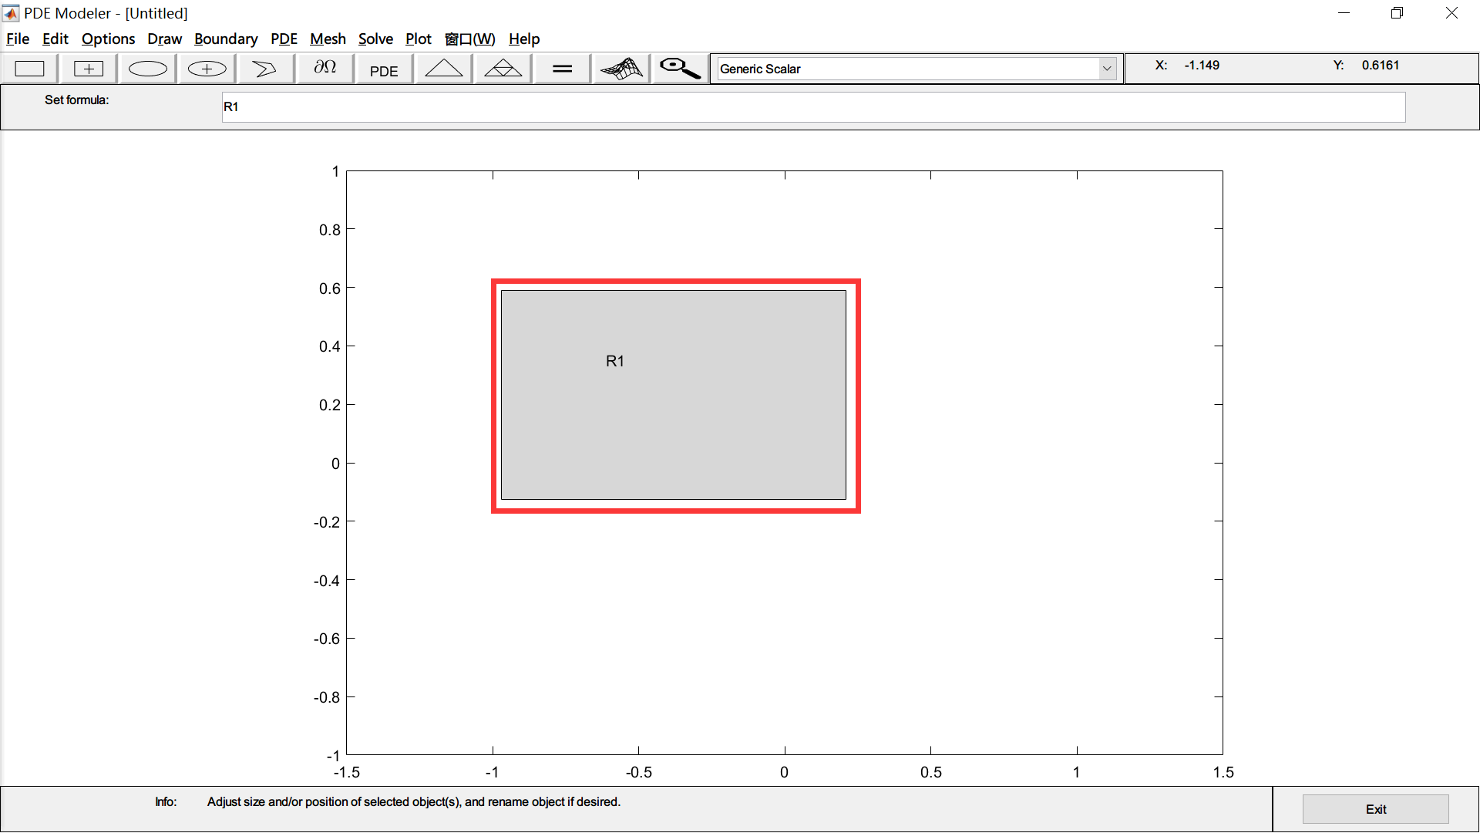This screenshot has height=833, width=1480.
Task: Open the Generic Scalar application dropdown
Action: (1108, 68)
